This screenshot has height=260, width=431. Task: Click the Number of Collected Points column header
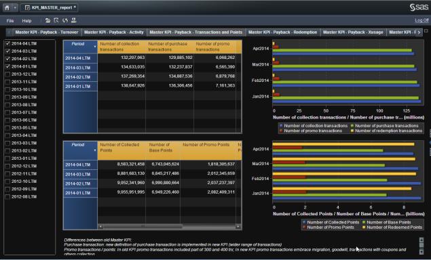pos(121,150)
